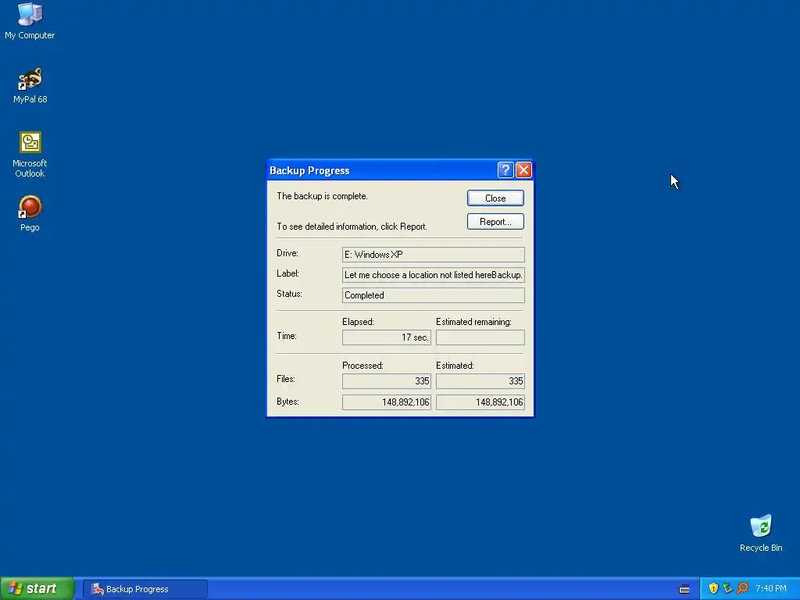This screenshot has width=800, height=600.
Task: Select the Microsoft Outlook desktop icon
Action: pos(30,155)
